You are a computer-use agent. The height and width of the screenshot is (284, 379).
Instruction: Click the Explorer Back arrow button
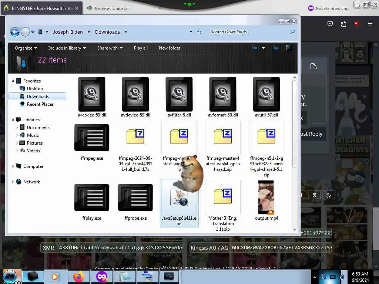point(15,32)
